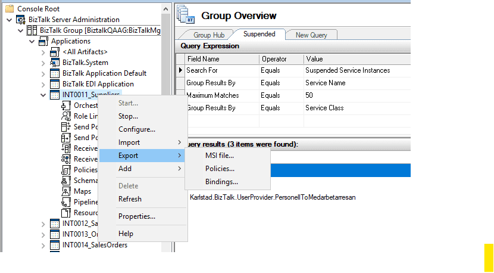This screenshot has height=273, width=494.
Task: Click the Role Links icon
Action: [66, 116]
